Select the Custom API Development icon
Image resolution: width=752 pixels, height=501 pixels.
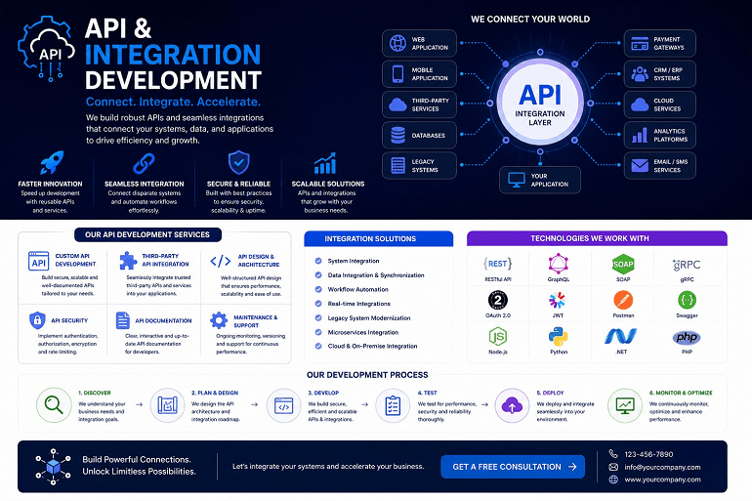pyautogui.click(x=38, y=261)
